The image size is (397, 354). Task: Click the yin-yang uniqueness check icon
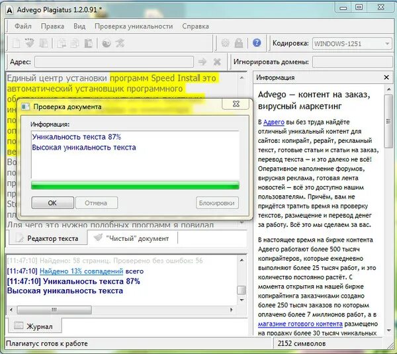[107, 43]
